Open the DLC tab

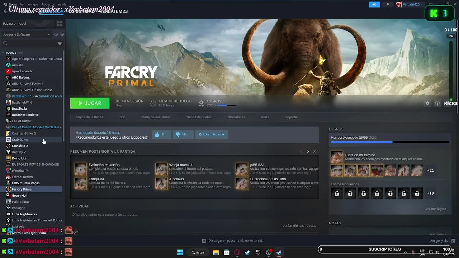[x=122, y=117]
